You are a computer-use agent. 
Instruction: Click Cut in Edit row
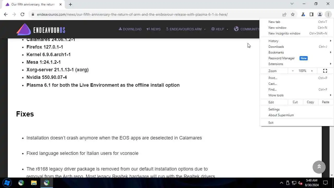click(x=295, y=102)
